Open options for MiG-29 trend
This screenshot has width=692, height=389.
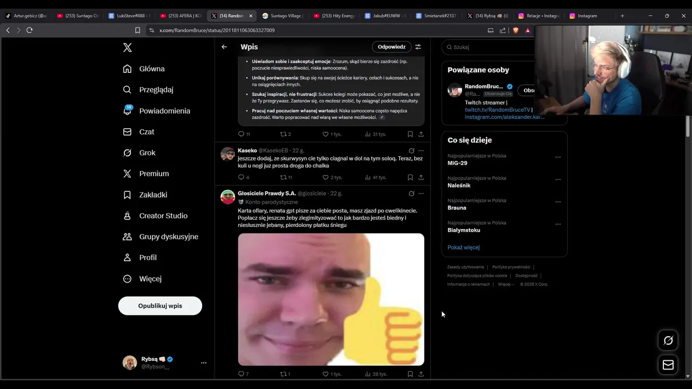(x=558, y=157)
